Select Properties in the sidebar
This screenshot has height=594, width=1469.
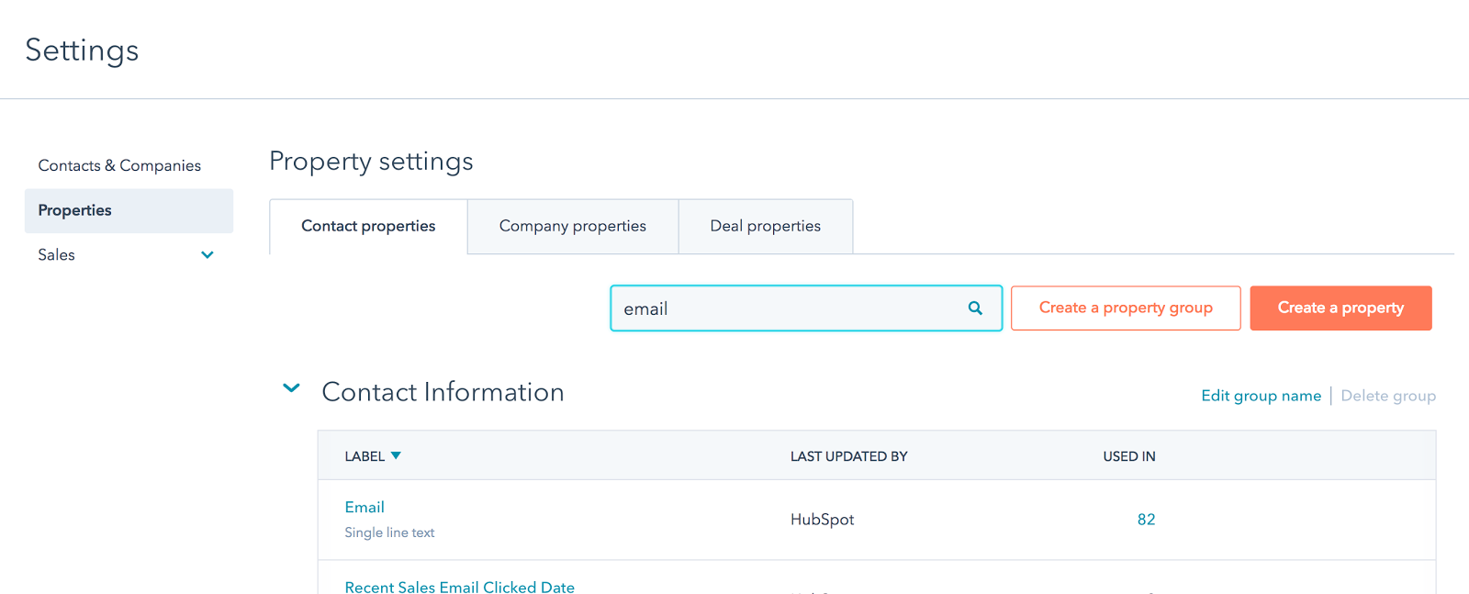click(x=74, y=210)
